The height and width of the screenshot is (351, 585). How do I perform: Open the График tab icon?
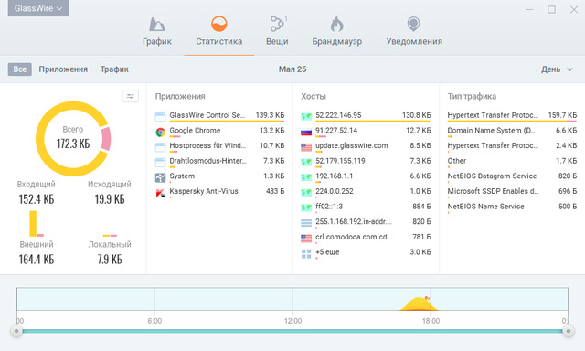(x=156, y=25)
